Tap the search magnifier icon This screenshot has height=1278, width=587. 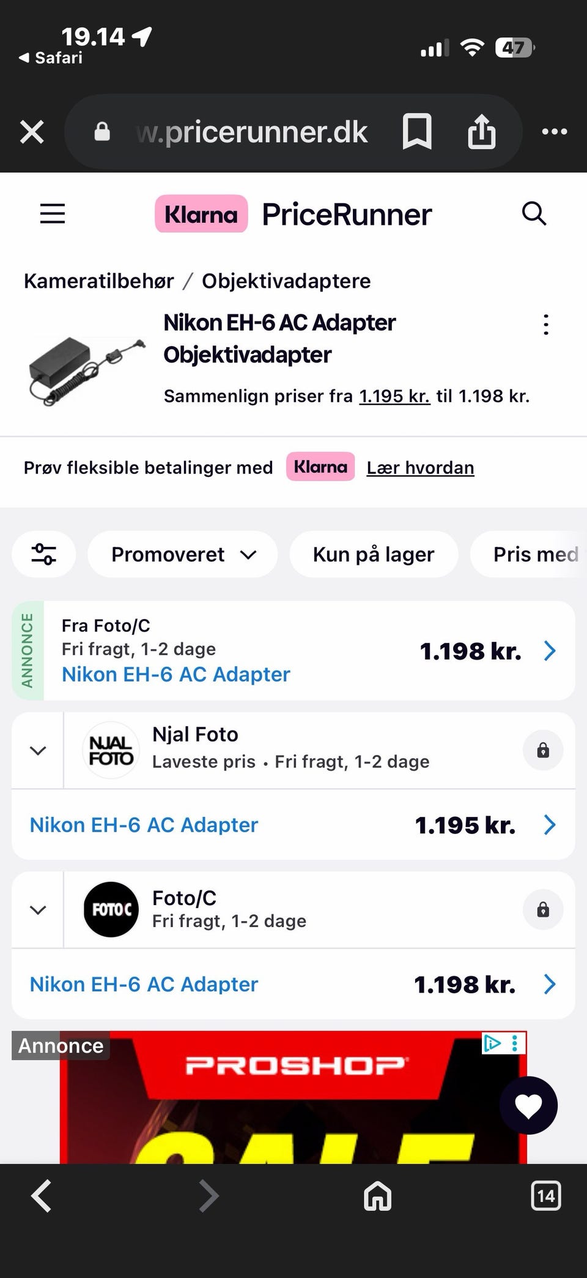coord(534,214)
